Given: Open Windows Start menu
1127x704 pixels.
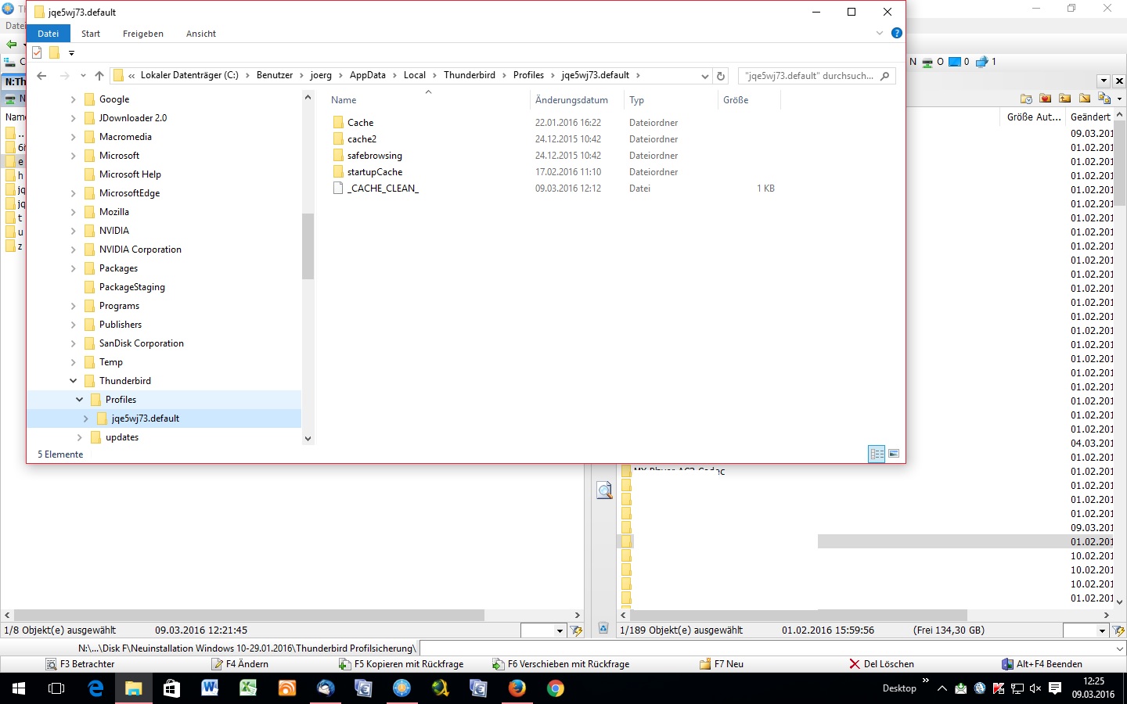Looking at the screenshot, I should pos(19,688).
